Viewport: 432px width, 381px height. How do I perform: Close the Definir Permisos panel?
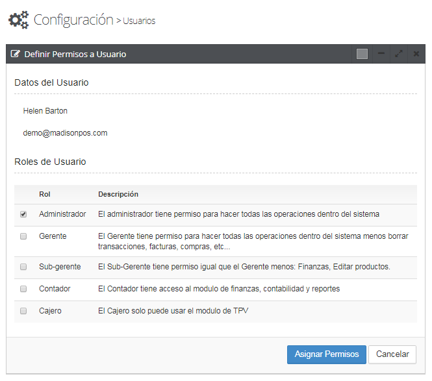(416, 54)
